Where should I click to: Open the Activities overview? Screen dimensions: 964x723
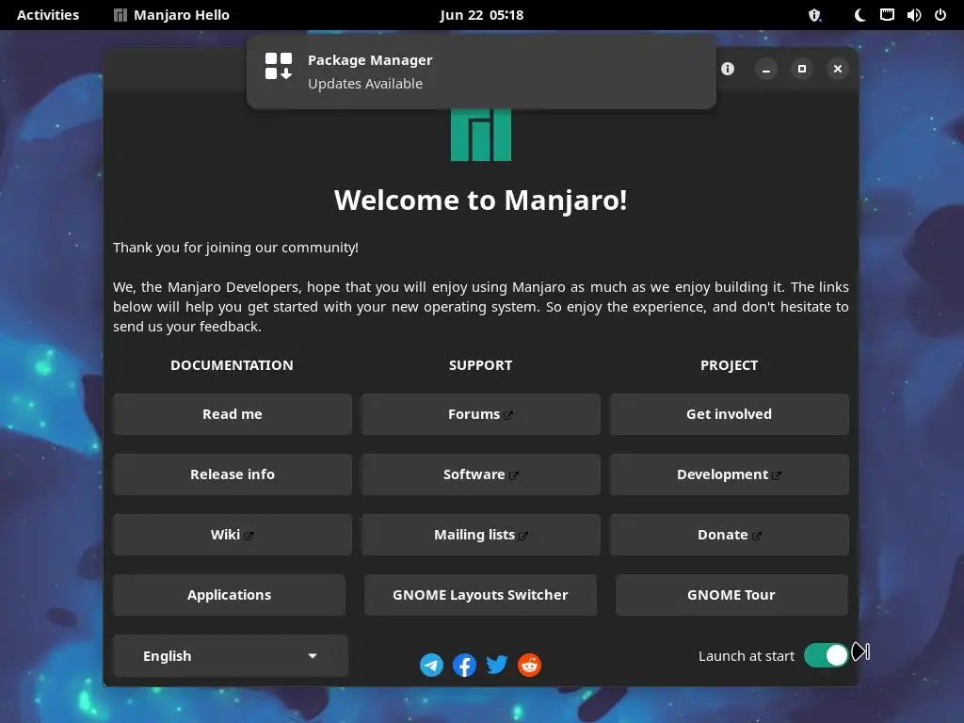click(x=48, y=15)
